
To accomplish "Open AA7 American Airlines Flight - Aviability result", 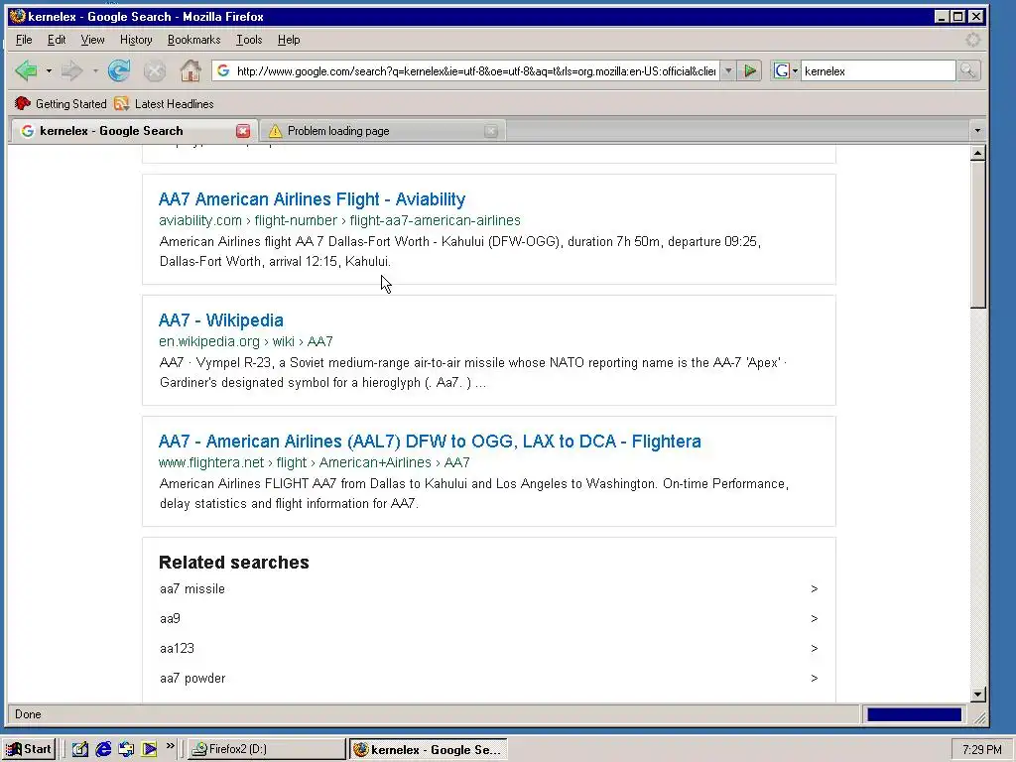I will pos(312,198).
